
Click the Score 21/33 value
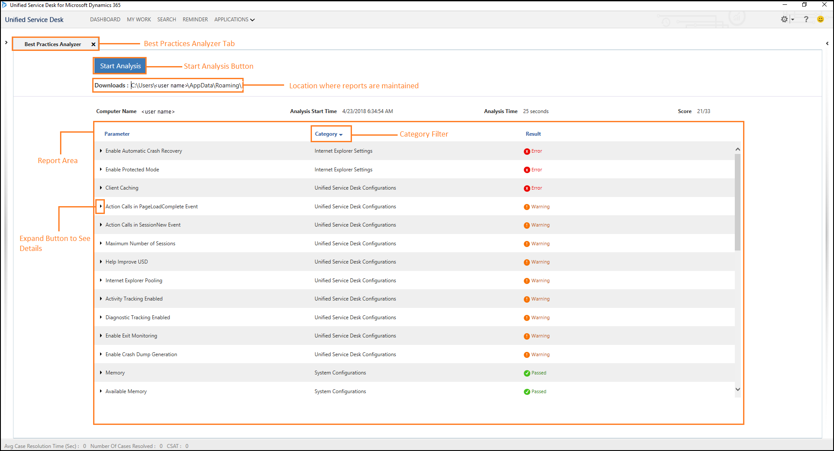703,111
